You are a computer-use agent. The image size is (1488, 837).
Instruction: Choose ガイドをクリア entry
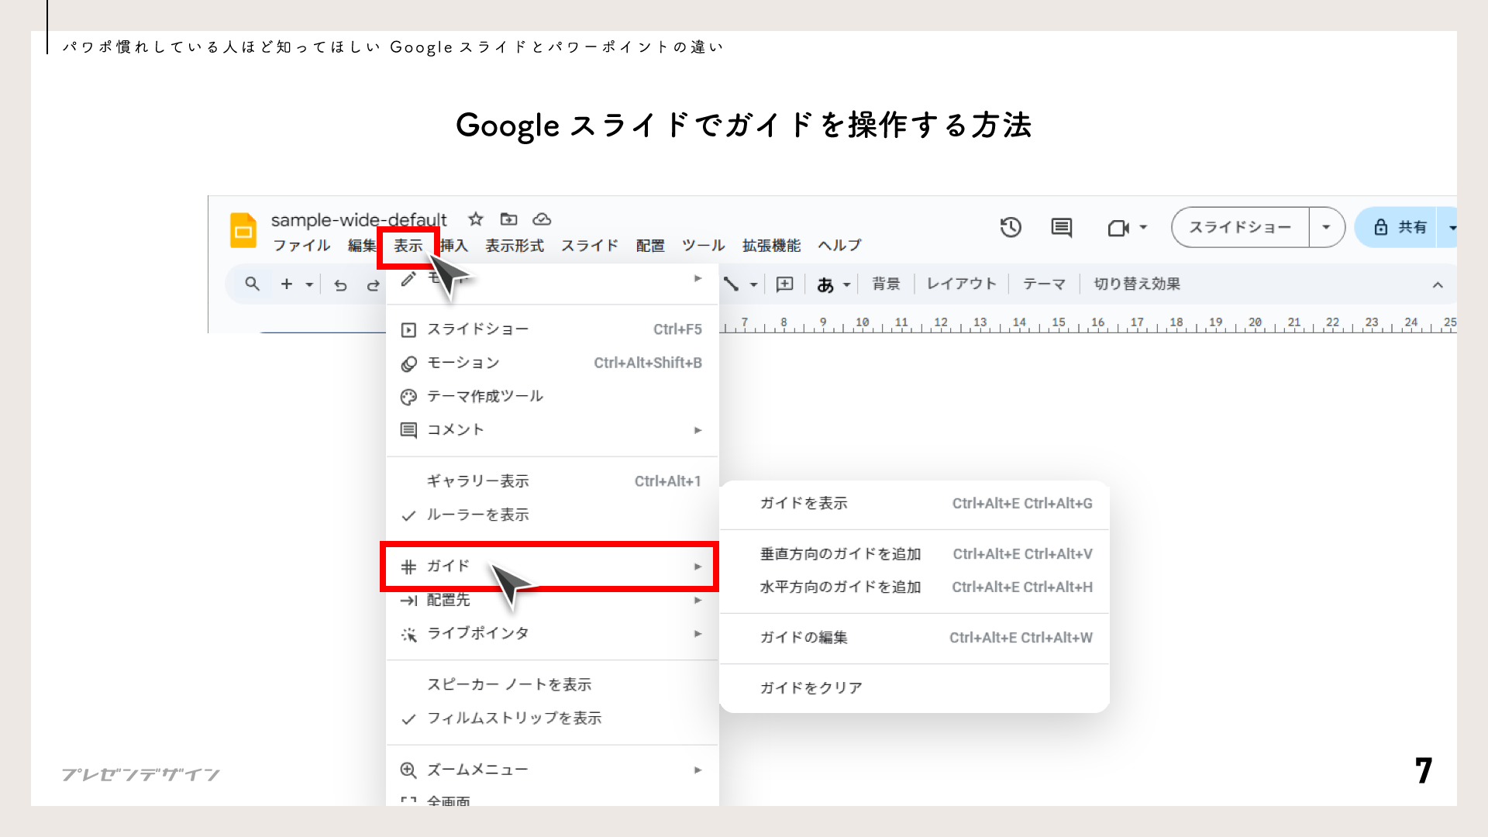click(x=914, y=688)
